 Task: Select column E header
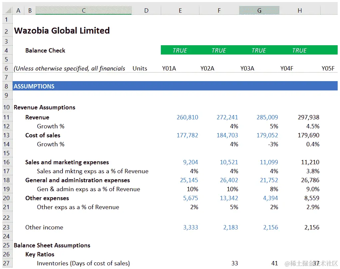point(180,10)
